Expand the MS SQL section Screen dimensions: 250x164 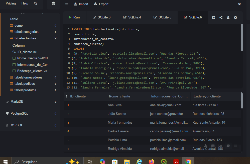click(x=55, y=125)
